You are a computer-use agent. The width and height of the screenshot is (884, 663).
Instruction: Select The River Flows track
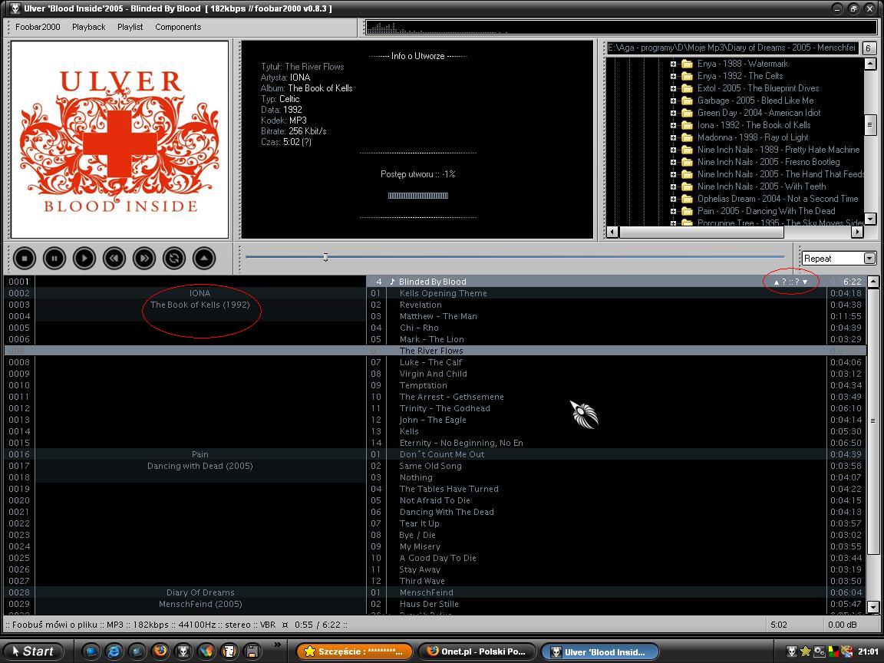(x=431, y=351)
